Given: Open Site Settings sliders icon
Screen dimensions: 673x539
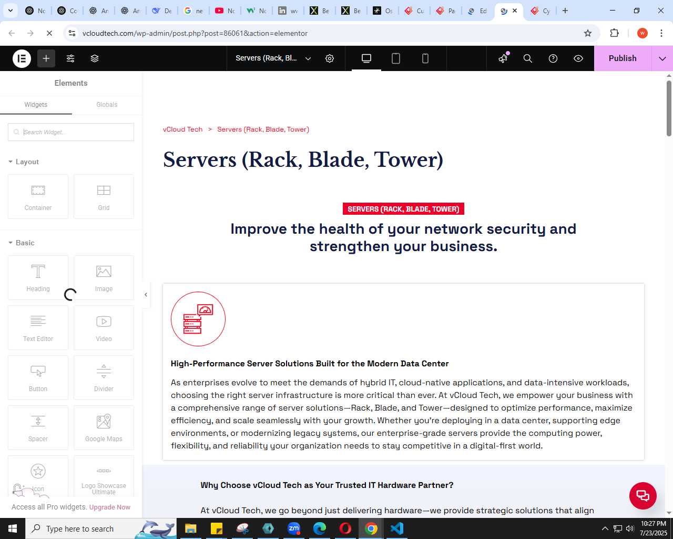Looking at the screenshot, I should [x=70, y=58].
